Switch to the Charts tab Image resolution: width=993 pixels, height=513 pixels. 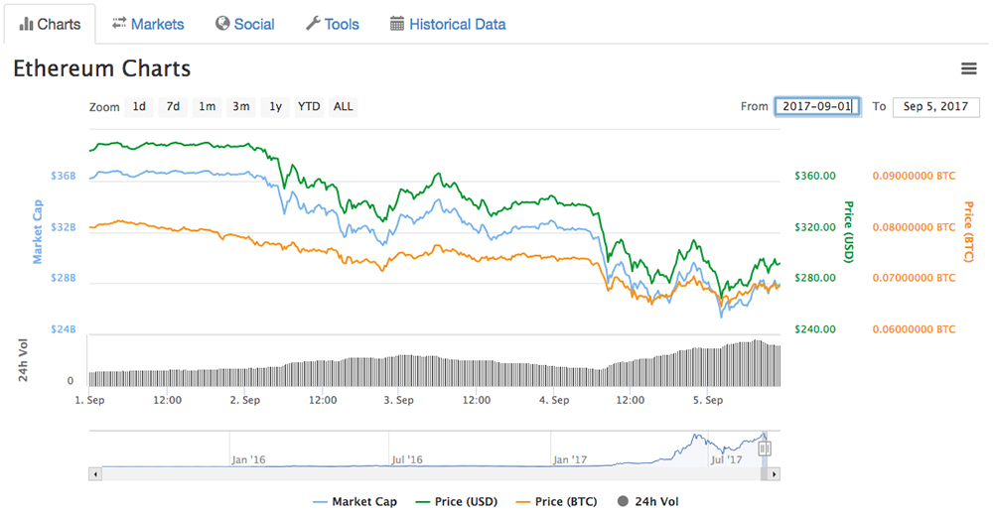[50, 24]
